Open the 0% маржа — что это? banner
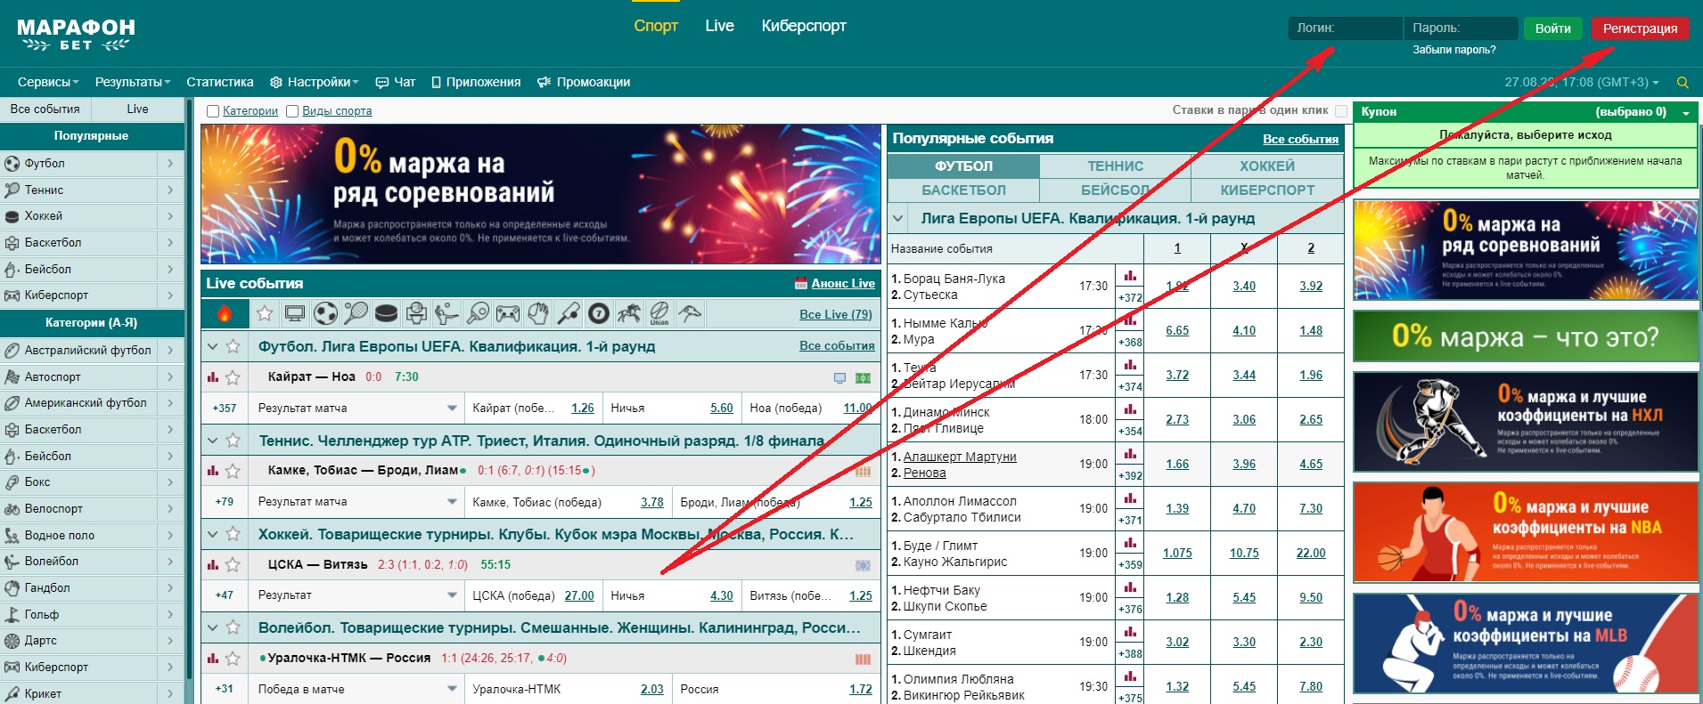 point(1526,336)
